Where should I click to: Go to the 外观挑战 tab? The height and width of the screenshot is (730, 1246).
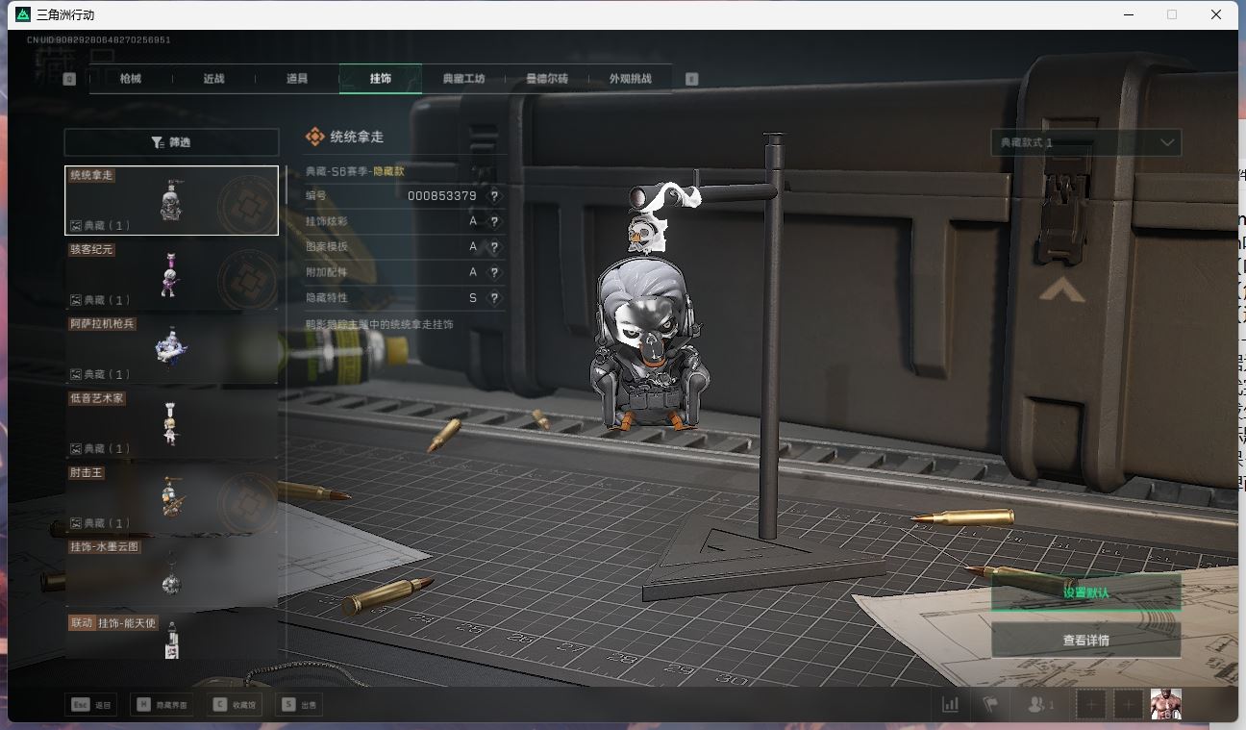tap(630, 79)
